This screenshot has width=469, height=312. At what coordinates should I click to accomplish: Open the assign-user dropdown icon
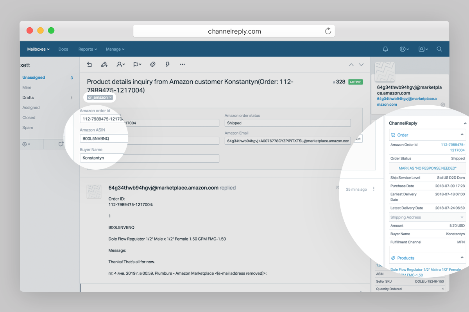click(x=121, y=64)
